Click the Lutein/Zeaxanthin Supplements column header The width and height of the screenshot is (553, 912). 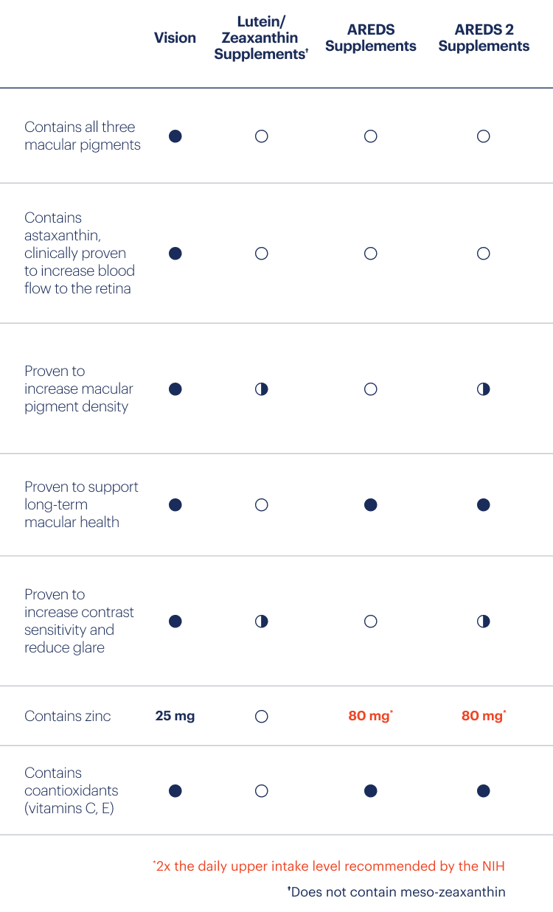point(261,38)
